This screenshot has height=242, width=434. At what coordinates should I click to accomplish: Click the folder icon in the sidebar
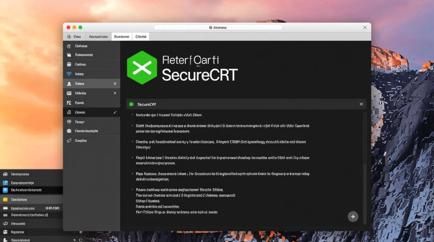pos(69,55)
